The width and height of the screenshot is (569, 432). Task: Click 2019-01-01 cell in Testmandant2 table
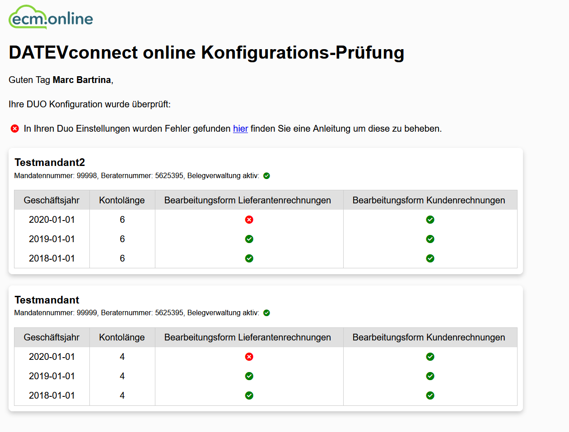point(52,239)
